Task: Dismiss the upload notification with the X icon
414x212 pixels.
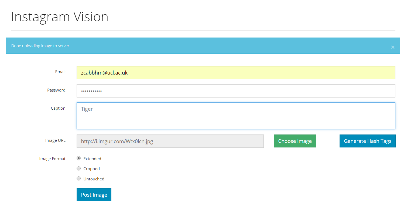Action: pos(393,47)
